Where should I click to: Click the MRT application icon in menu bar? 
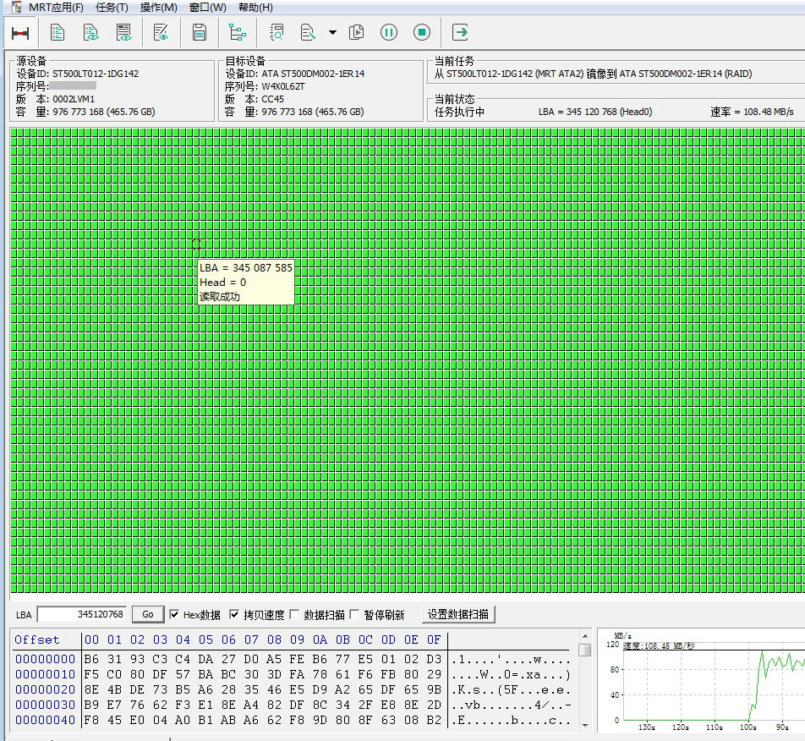[x=16, y=7]
